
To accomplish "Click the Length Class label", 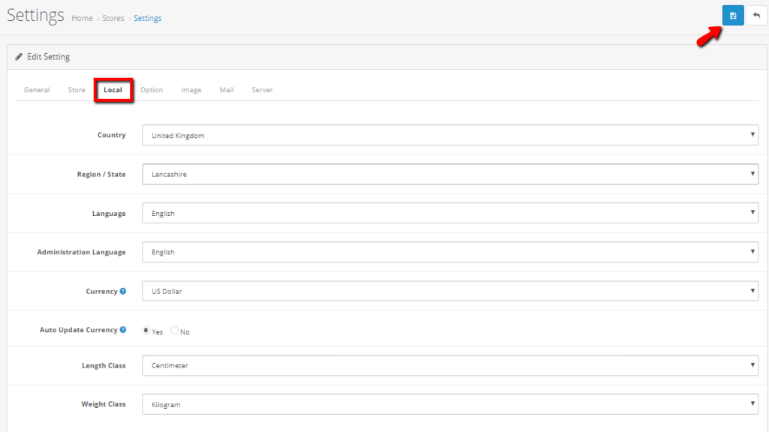I will click(x=104, y=365).
